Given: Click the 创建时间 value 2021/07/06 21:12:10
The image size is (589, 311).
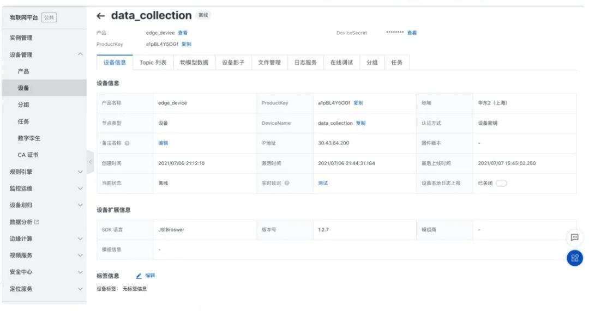Looking at the screenshot, I should pos(182,163).
